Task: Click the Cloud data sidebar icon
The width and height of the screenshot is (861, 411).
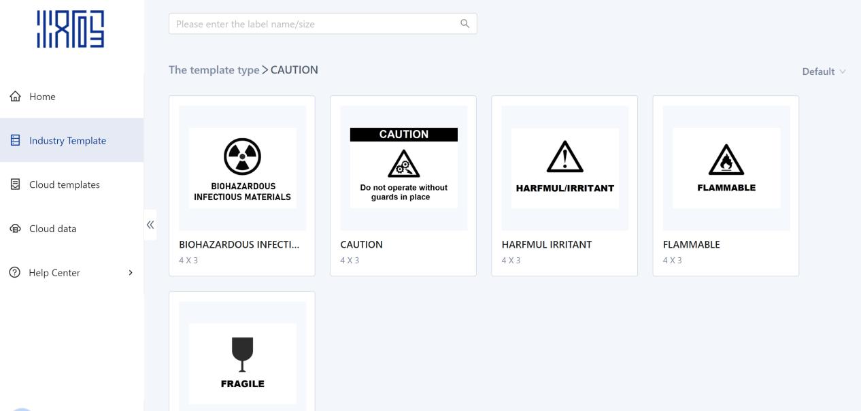Action: coord(15,229)
